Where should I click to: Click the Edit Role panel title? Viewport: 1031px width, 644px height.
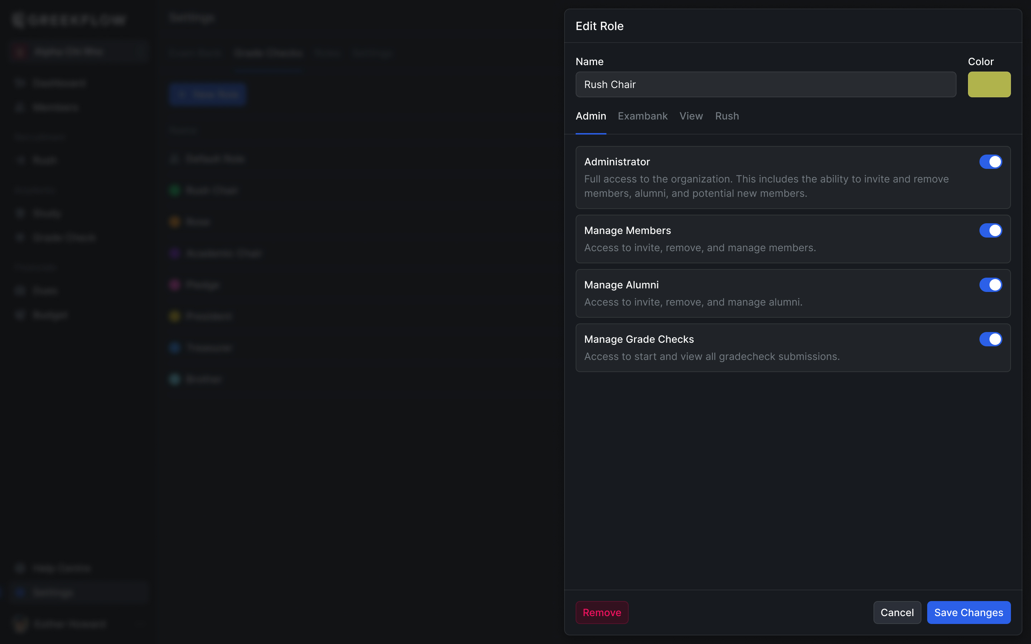[x=599, y=26]
